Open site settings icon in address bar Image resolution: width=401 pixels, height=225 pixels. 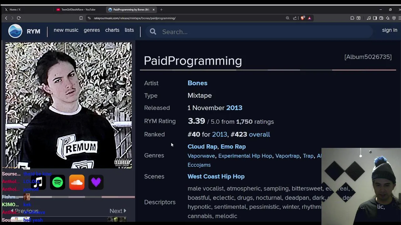(89, 18)
